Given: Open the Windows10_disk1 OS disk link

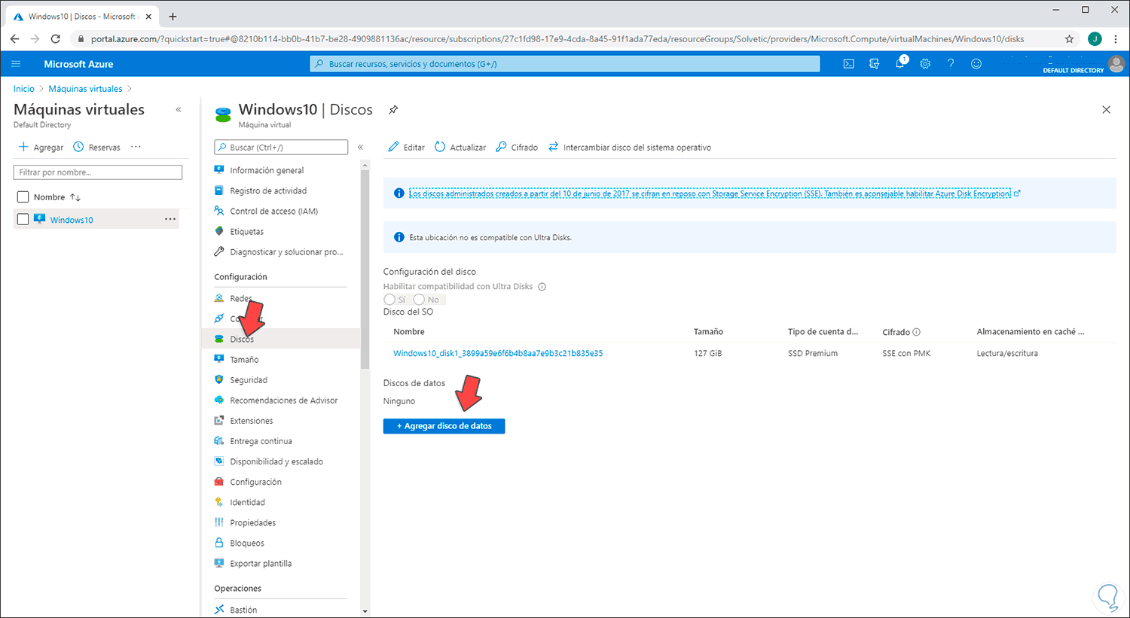Looking at the screenshot, I should pyautogui.click(x=498, y=353).
